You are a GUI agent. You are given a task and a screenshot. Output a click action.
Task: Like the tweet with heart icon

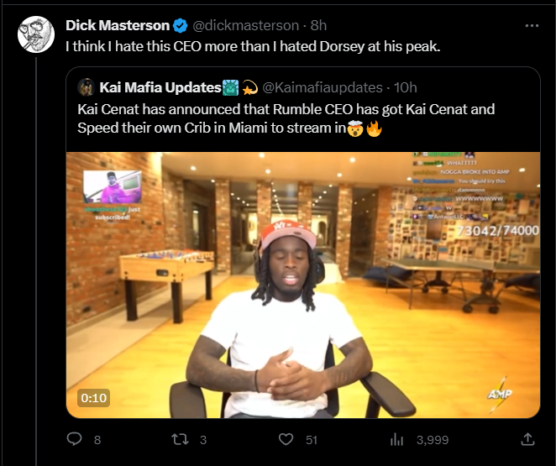pos(286,439)
